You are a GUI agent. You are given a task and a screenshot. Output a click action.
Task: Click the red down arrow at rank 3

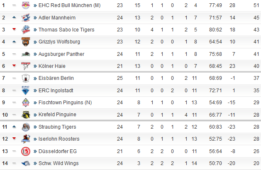[14, 29]
